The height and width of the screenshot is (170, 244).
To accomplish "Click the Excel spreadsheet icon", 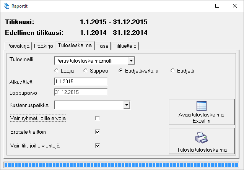I will click(202, 106).
